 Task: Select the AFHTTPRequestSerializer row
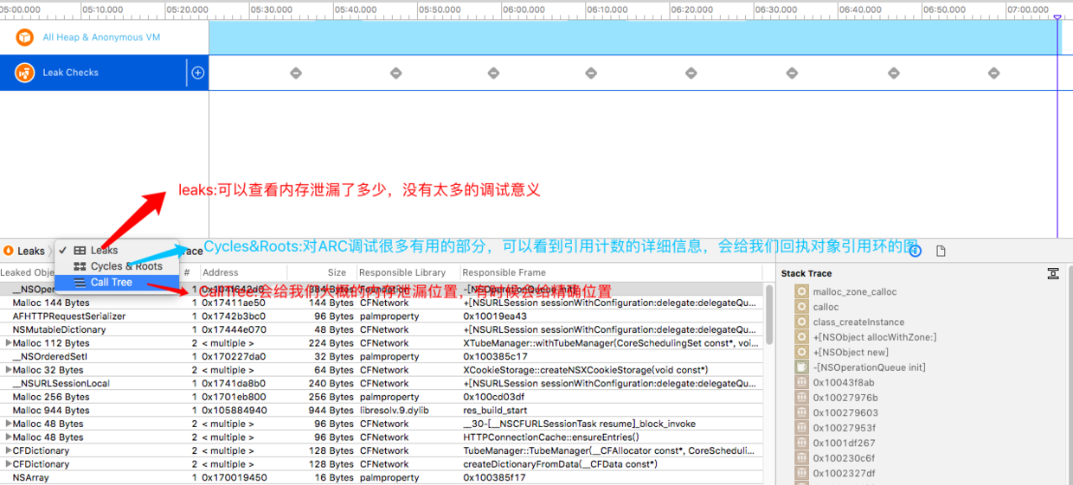[382, 316]
